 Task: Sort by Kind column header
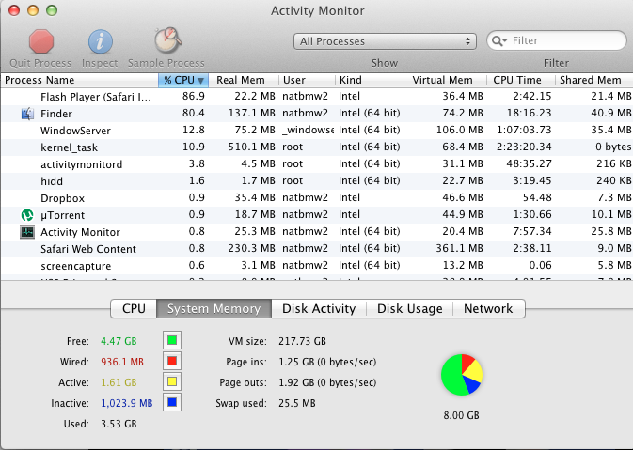point(370,80)
